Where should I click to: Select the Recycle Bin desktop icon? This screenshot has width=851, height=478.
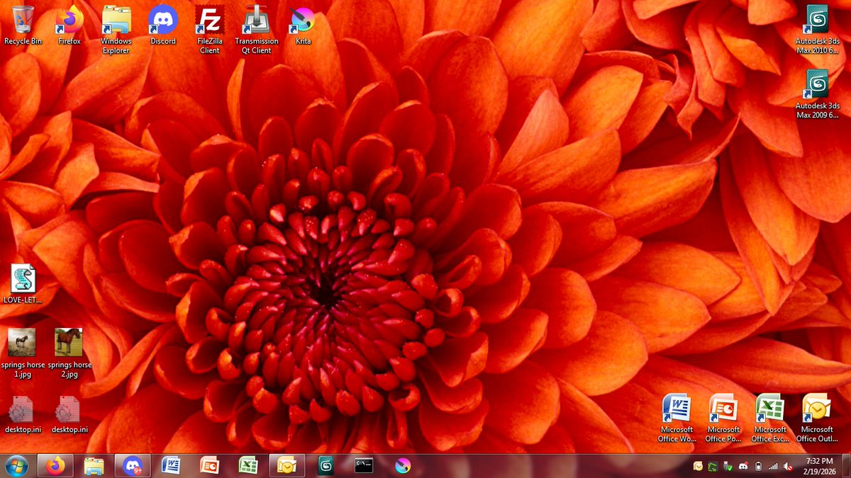point(23,25)
